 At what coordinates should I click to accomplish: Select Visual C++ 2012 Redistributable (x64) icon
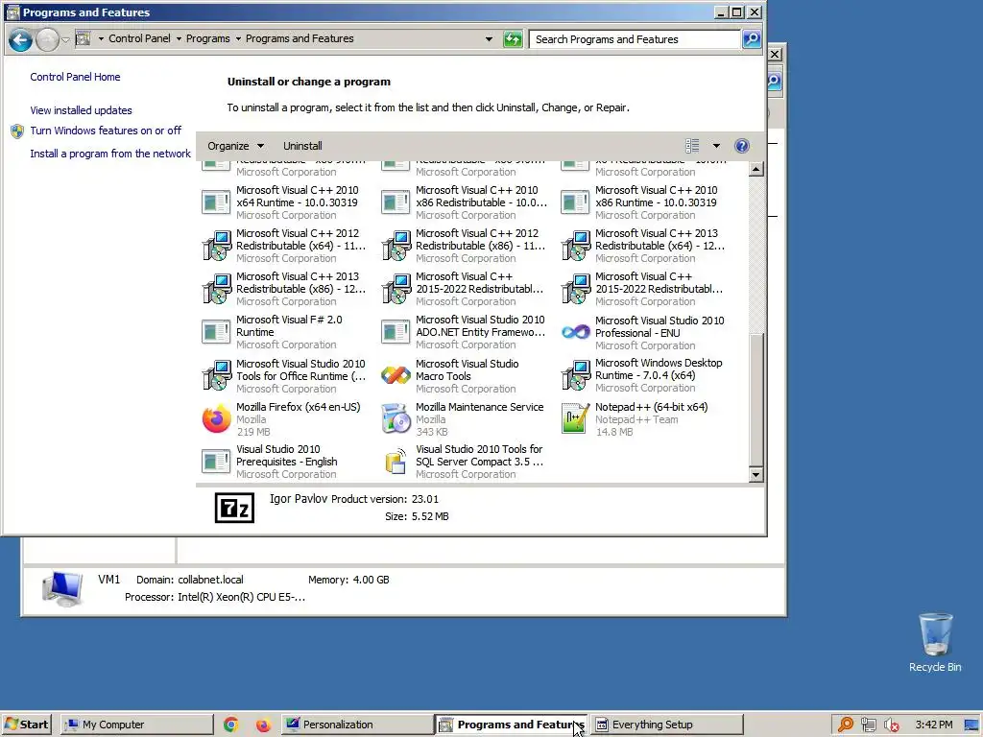[x=216, y=246]
